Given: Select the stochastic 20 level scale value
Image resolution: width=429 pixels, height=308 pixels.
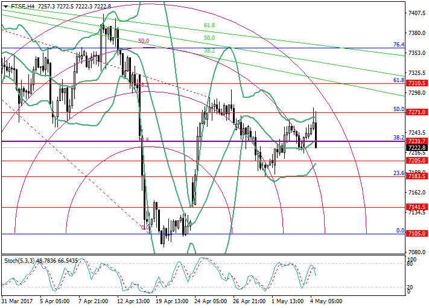Looking at the screenshot, I should pos(410,287).
